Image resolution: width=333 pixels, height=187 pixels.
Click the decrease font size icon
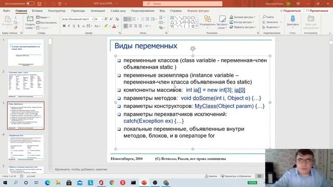(111, 19)
